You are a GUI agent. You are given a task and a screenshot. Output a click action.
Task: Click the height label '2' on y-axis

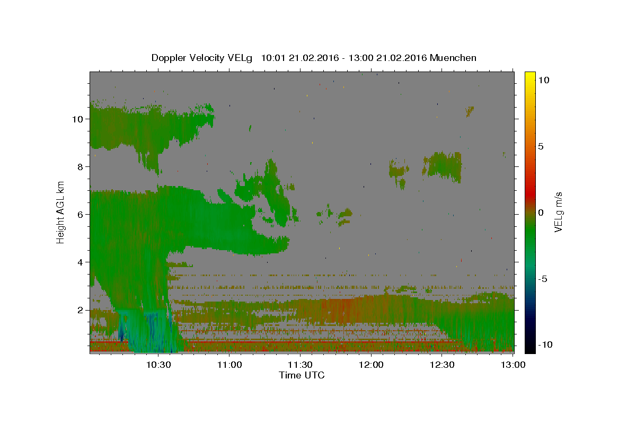[x=80, y=310]
